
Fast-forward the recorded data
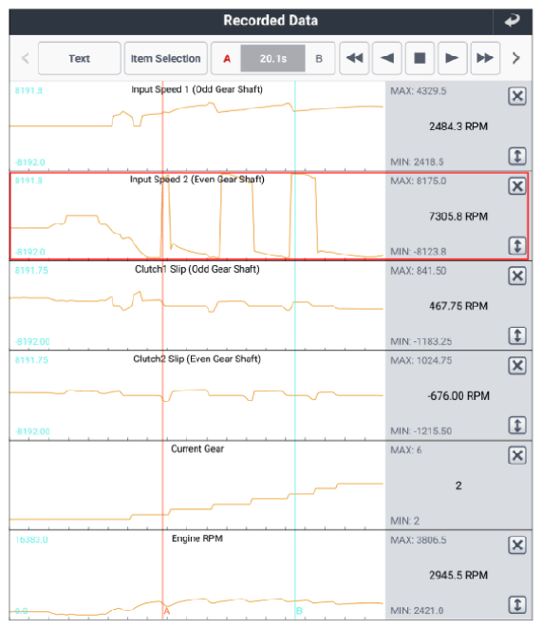pyautogui.click(x=485, y=59)
